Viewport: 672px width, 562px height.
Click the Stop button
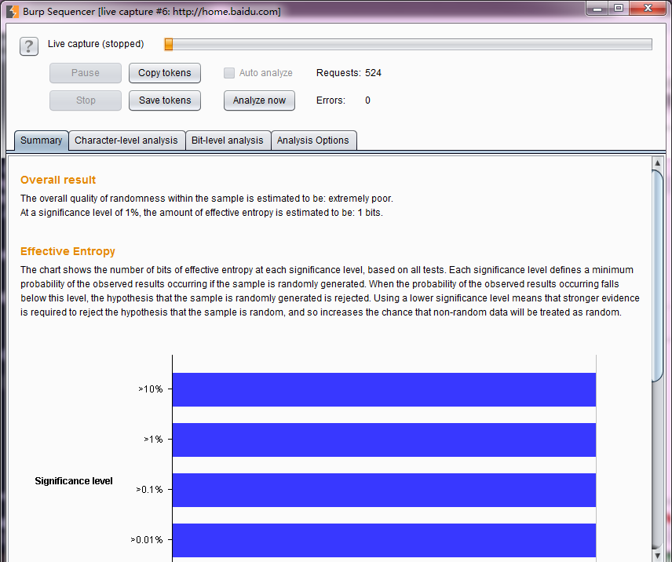86,100
